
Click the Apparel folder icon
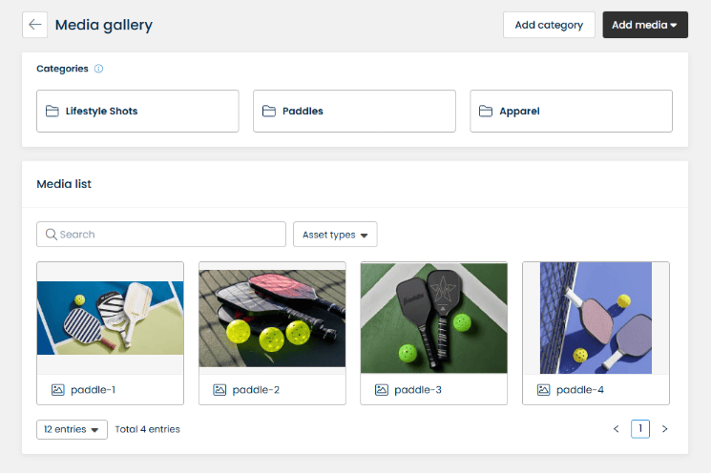click(486, 112)
